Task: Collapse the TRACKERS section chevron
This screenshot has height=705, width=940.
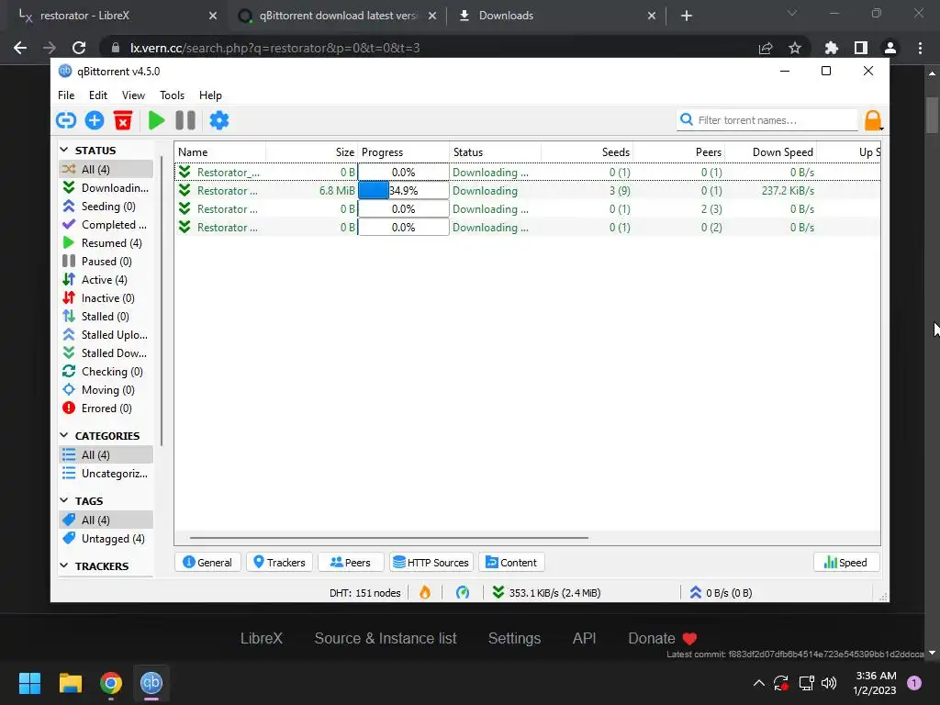Action: tap(65, 565)
